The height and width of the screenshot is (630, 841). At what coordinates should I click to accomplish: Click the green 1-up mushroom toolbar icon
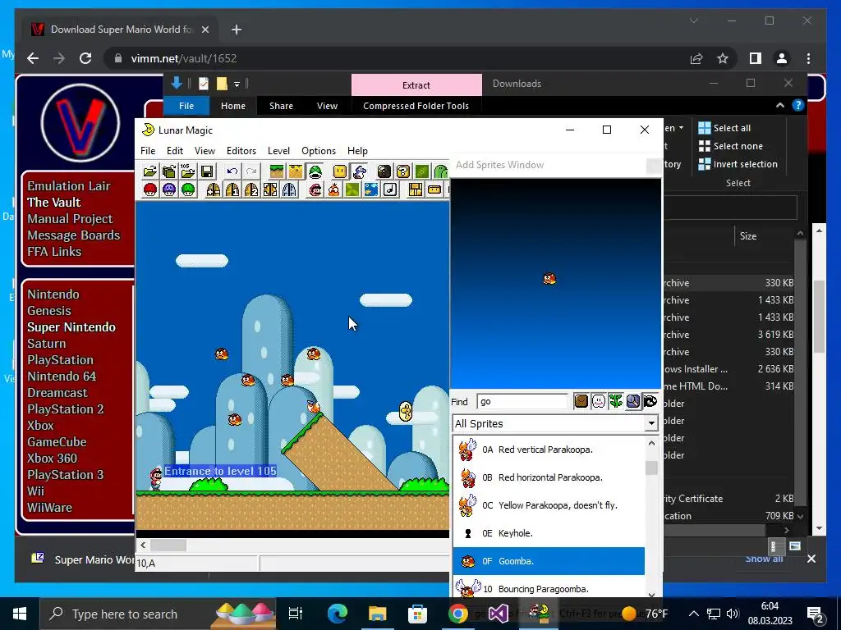[x=188, y=189]
